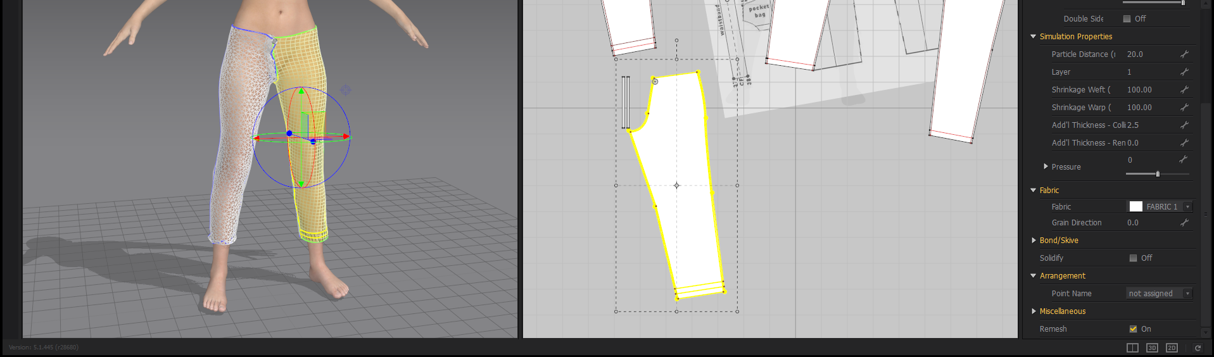The height and width of the screenshot is (357, 1214).
Task: Click the 'Version: 5.1.445' status text
Action: 44,348
